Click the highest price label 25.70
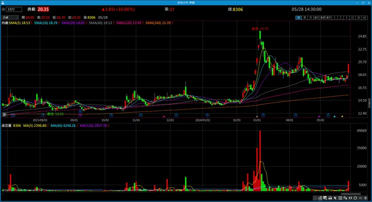Viewport: 372px width, 202px height. tap(260, 29)
